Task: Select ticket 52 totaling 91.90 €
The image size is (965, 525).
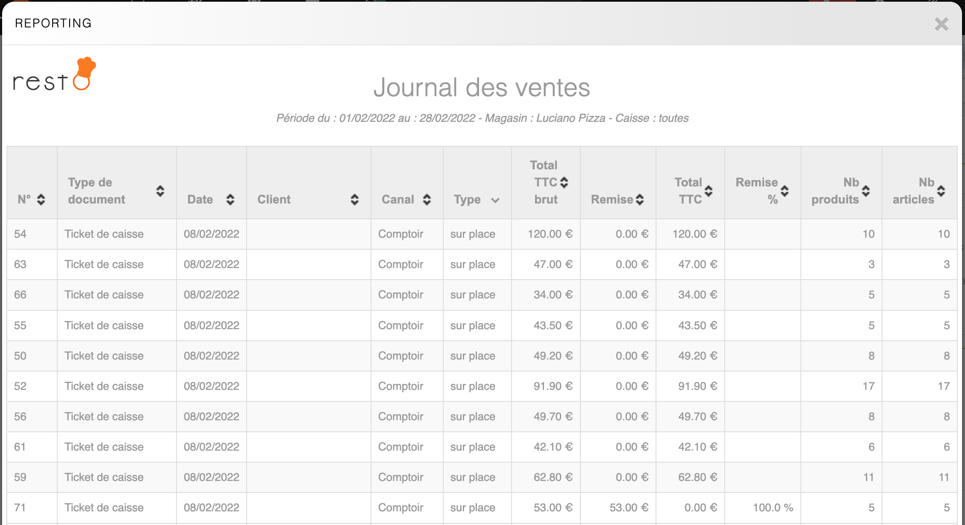Action: coord(20,386)
